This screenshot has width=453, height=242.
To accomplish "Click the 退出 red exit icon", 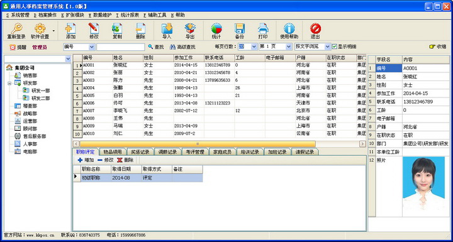I will pyautogui.click(x=315, y=28).
